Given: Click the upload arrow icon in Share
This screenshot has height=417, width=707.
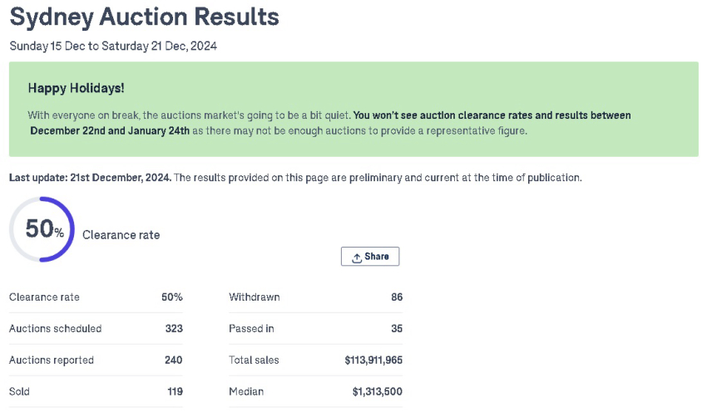Looking at the screenshot, I should tap(357, 258).
